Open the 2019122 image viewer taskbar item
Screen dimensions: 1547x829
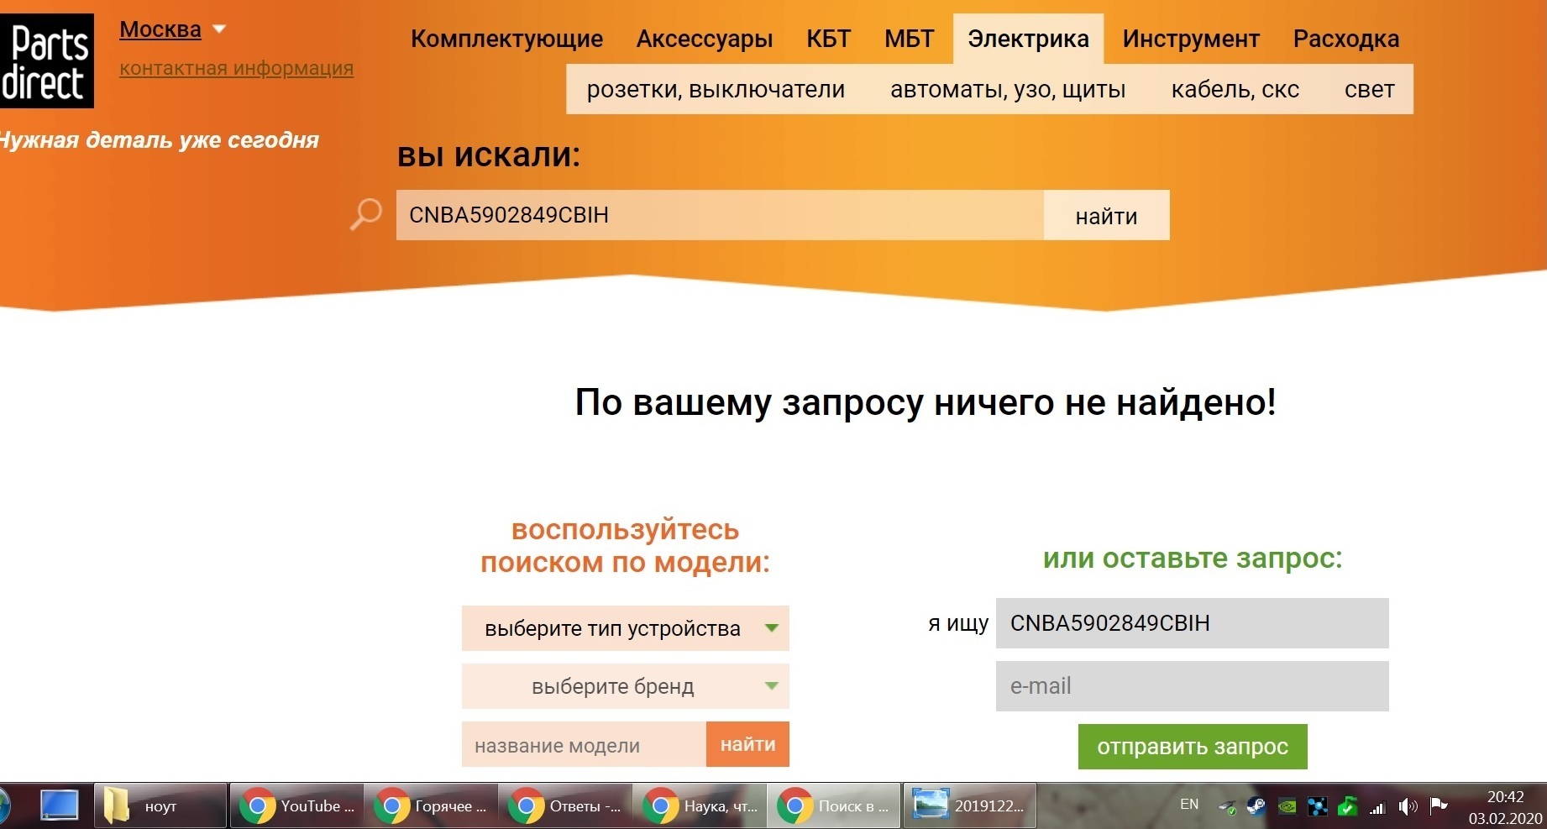(x=970, y=806)
